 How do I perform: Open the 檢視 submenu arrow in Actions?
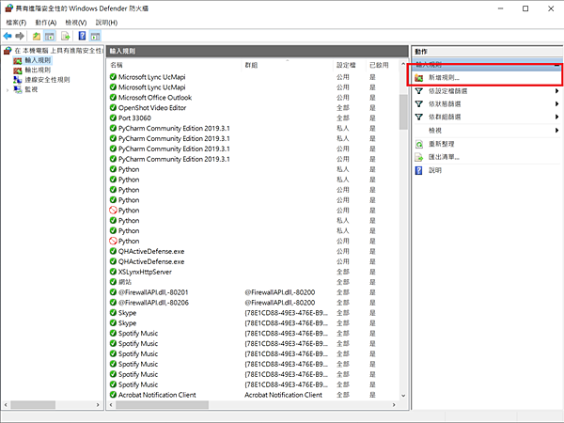pyautogui.click(x=556, y=131)
